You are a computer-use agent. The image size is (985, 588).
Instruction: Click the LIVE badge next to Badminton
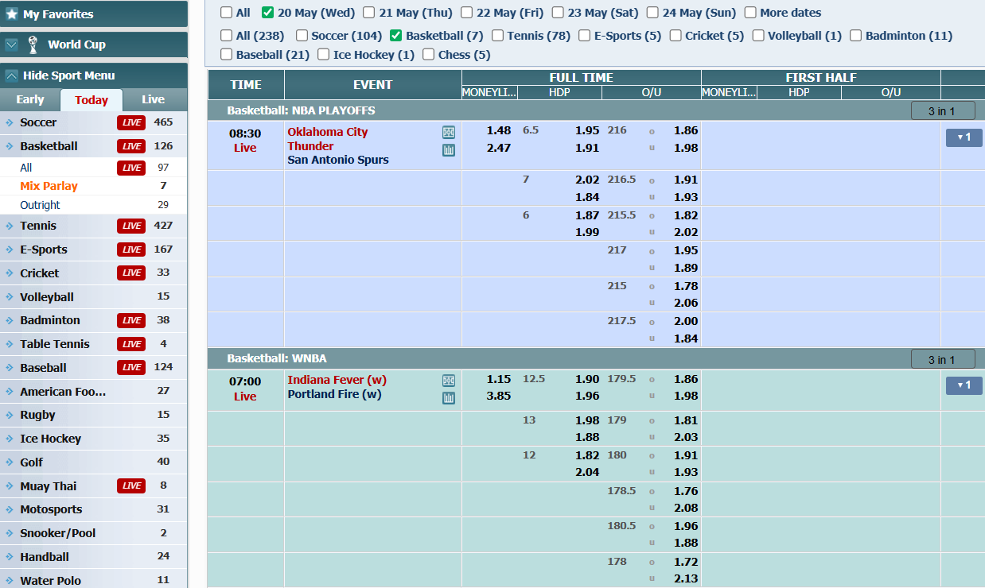(131, 320)
